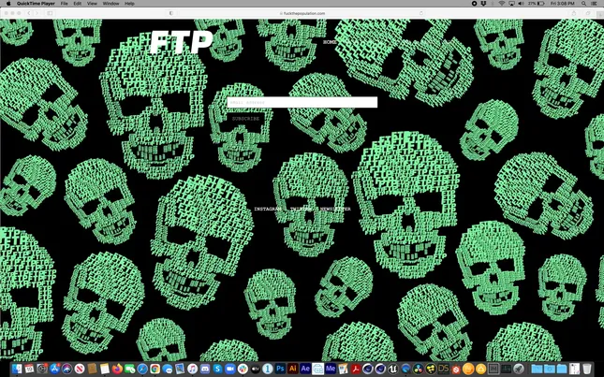Screen dimensions: 604x377
Task: Open Music app in dock
Action: coord(192,369)
